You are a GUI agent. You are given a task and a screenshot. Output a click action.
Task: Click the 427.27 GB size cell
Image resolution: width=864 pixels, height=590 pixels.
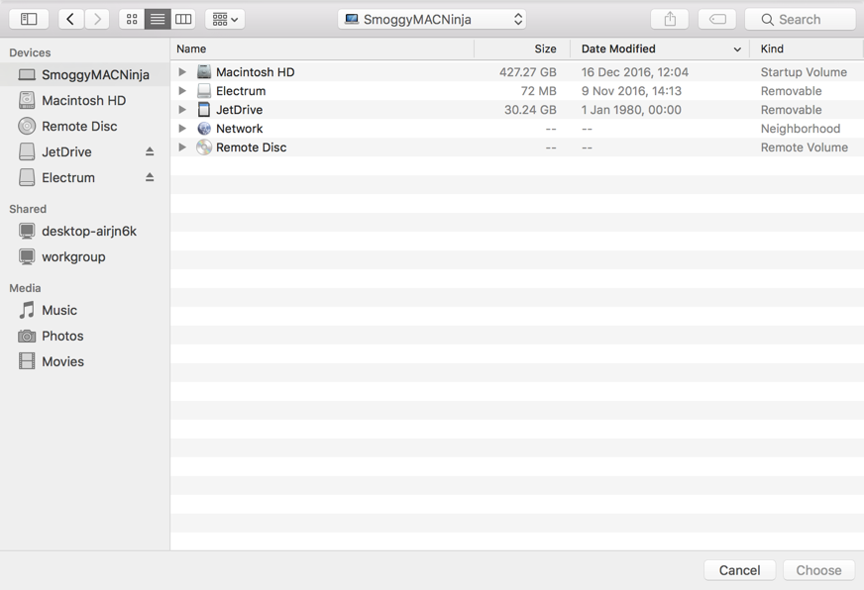click(527, 72)
